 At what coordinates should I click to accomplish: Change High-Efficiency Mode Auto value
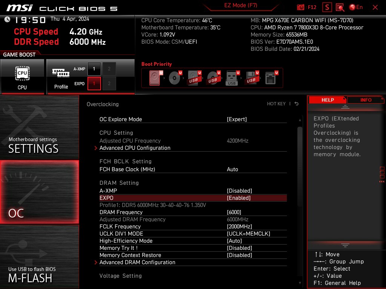coord(193,240)
